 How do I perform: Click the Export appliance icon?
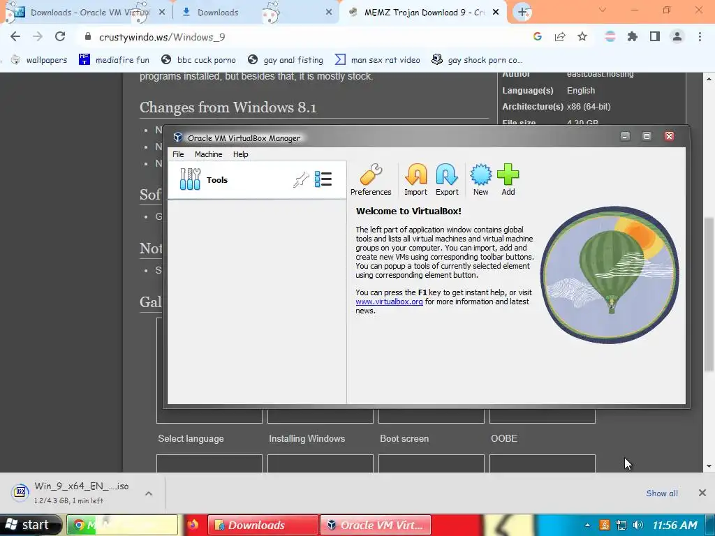(447, 179)
